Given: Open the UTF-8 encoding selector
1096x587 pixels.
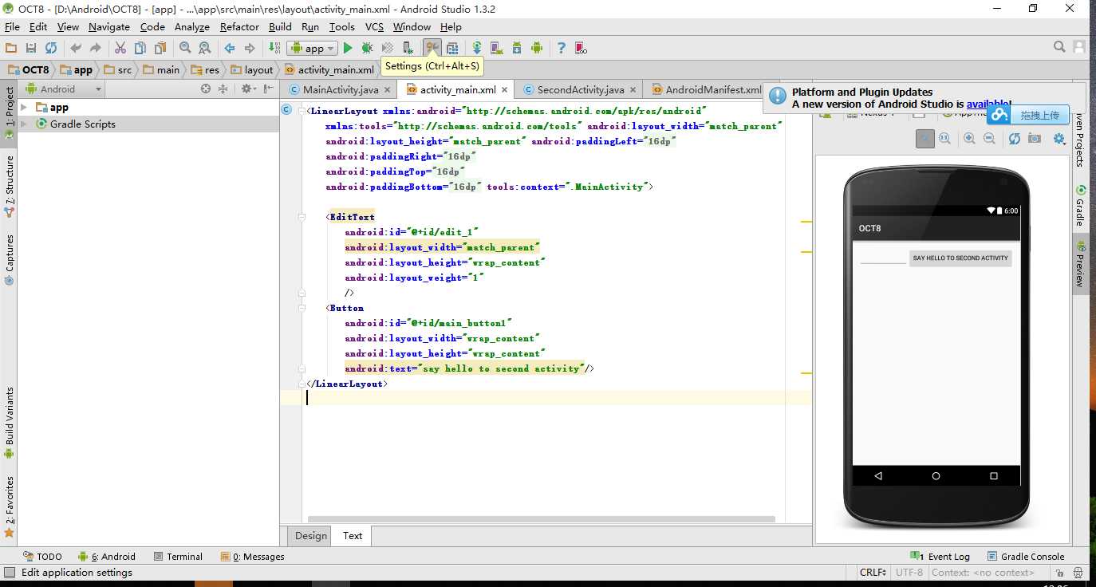Looking at the screenshot, I should click(x=909, y=572).
